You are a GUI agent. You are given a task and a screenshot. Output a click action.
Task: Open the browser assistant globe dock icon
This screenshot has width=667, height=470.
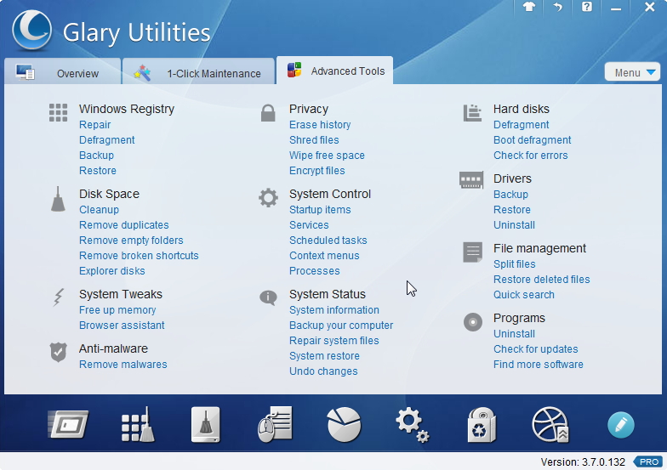pos(550,425)
